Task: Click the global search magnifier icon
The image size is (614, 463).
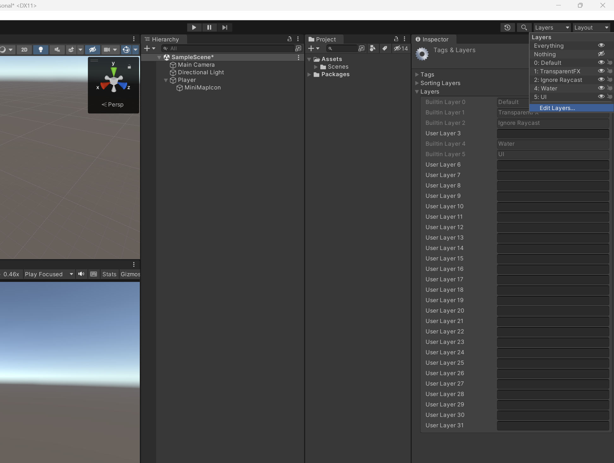Action: click(524, 27)
